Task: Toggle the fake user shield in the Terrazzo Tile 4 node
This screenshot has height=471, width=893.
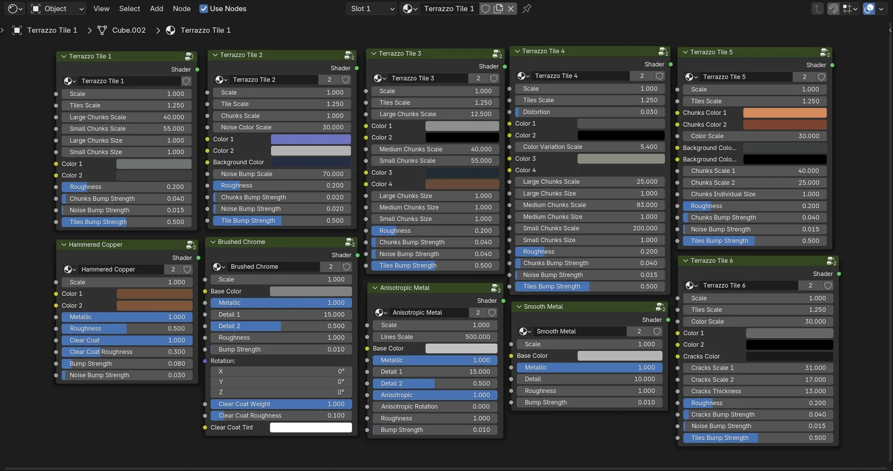Action: click(x=660, y=76)
